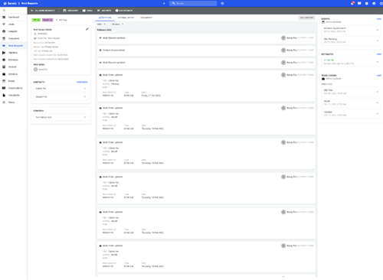Open notifications with the red badge

pyautogui.click(x=352, y=3)
